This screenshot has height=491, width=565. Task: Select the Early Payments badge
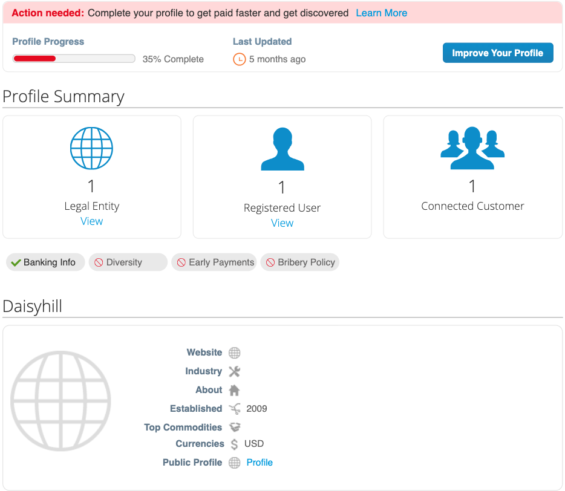click(x=214, y=262)
